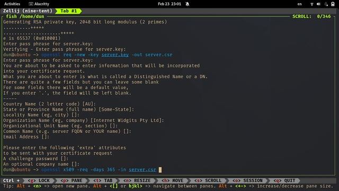The height and width of the screenshot is (191, 339).
Task: Click the terminal cursor block
Action: tap(160, 170)
